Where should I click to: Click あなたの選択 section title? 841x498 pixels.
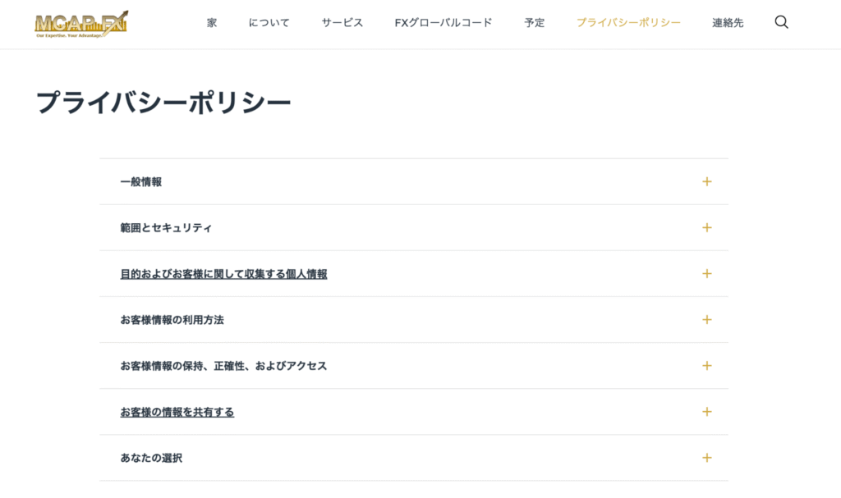click(151, 458)
